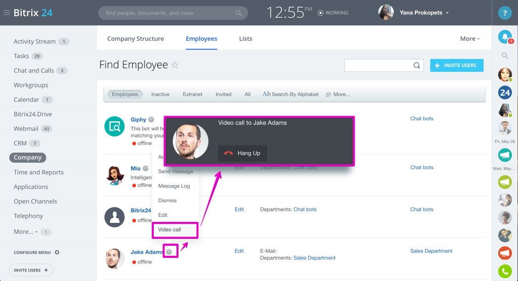Screen dimensions: 518x281
Task: Click the Edit link for Jake Adams
Action: (239, 251)
